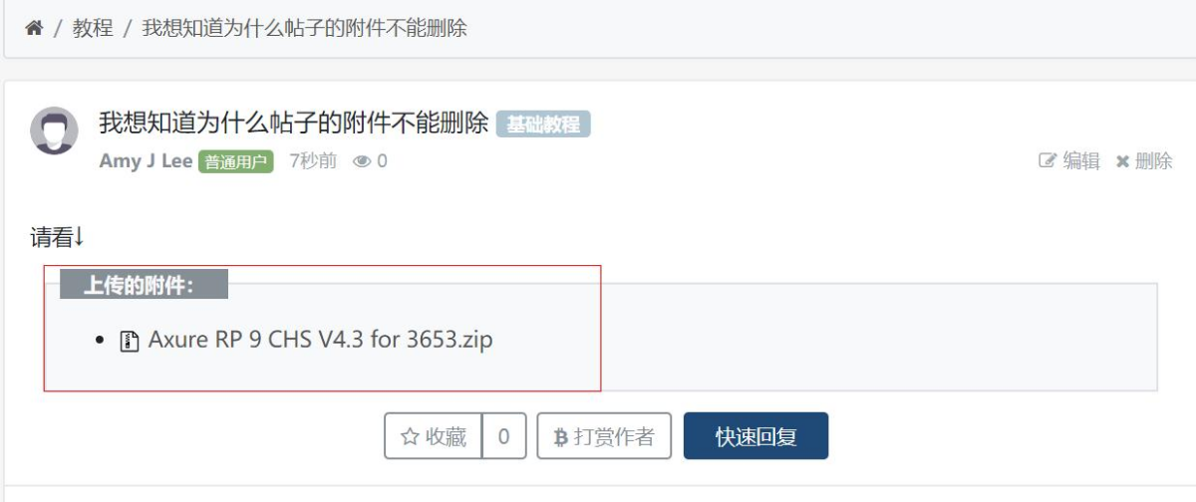Screen dimensions: 1196x502
Task: Download Axure RP 9 CHS V4.3 for 3653.zip
Action: pyautogui.click(x=320, y=340)
